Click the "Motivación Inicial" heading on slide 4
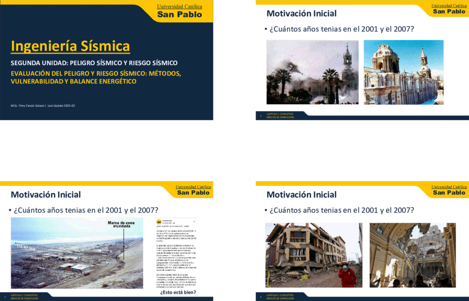 click(x=302, y=195)
